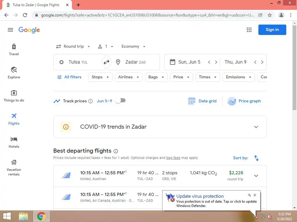Open the Date grid
The height and width of the screenshot is (222, 297).
coord(202,101)
